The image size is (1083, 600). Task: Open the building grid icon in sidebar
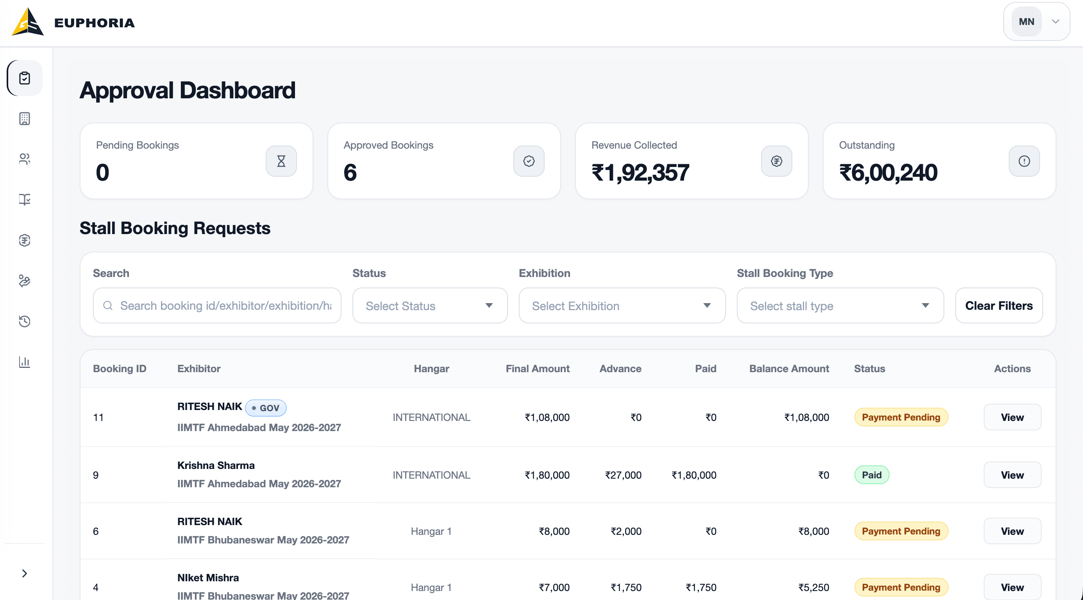click(x=25, y=119)
